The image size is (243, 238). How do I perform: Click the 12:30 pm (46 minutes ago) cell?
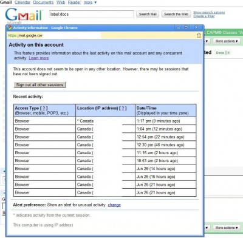coord(165,144)
